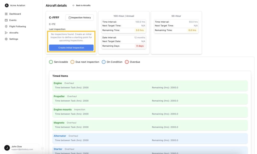This screenshot has width=257, height=154.
Task: Collapse sidebar using the arrow circle icon
Action: pos(42,149)
